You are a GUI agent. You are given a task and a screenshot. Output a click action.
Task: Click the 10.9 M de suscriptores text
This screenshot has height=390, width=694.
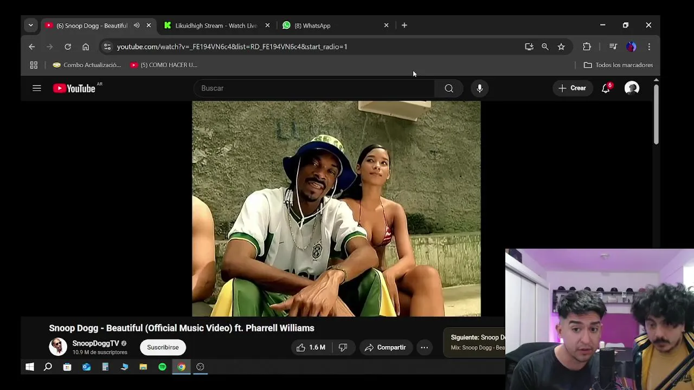click(x=100, y=353)
